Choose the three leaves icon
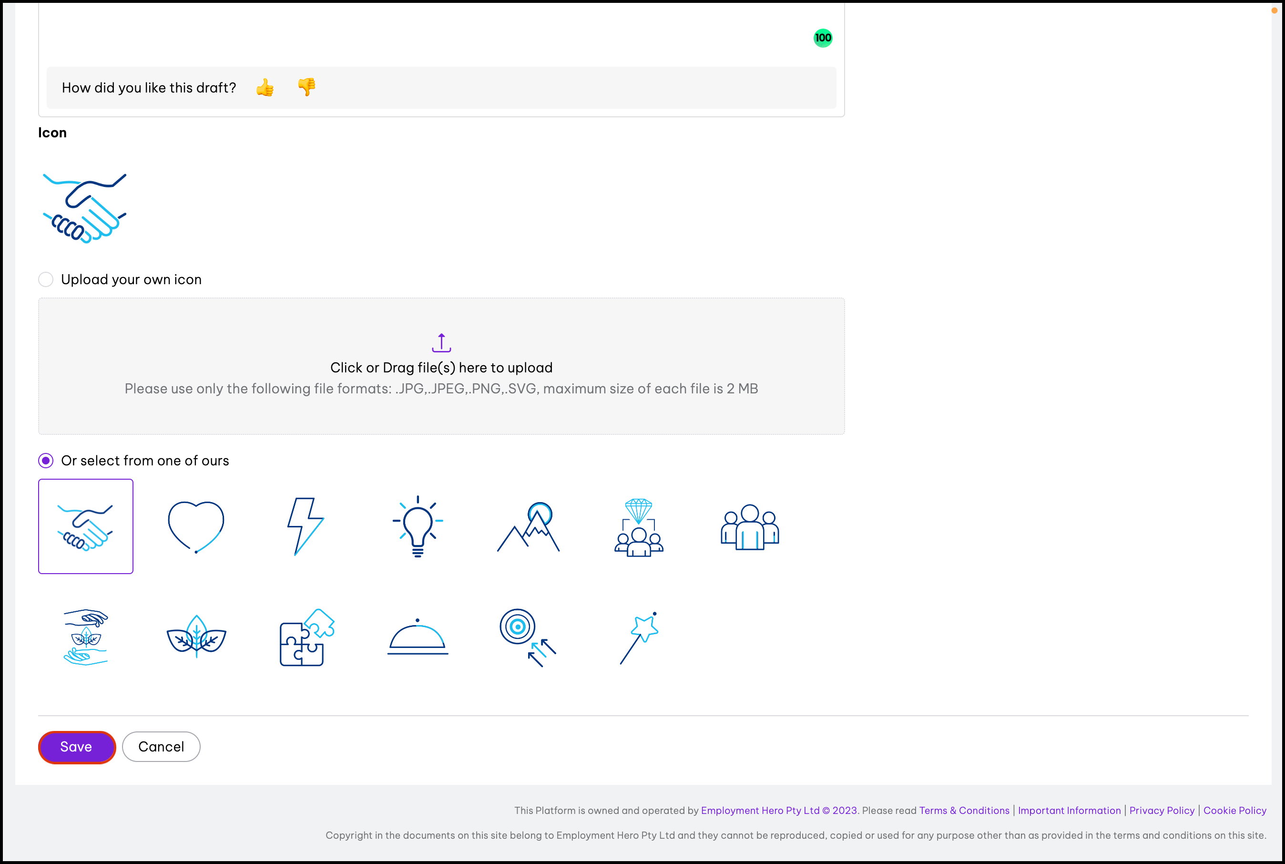 click(196, 637)
